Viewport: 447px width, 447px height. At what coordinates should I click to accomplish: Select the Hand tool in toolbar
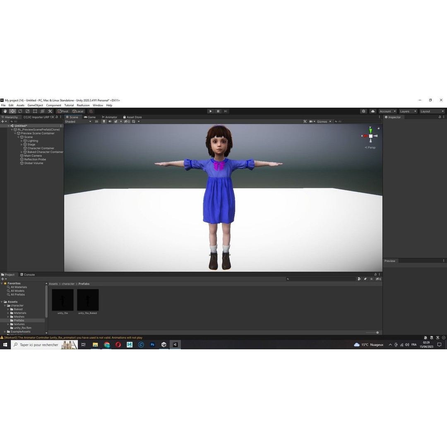click(5, 111)
